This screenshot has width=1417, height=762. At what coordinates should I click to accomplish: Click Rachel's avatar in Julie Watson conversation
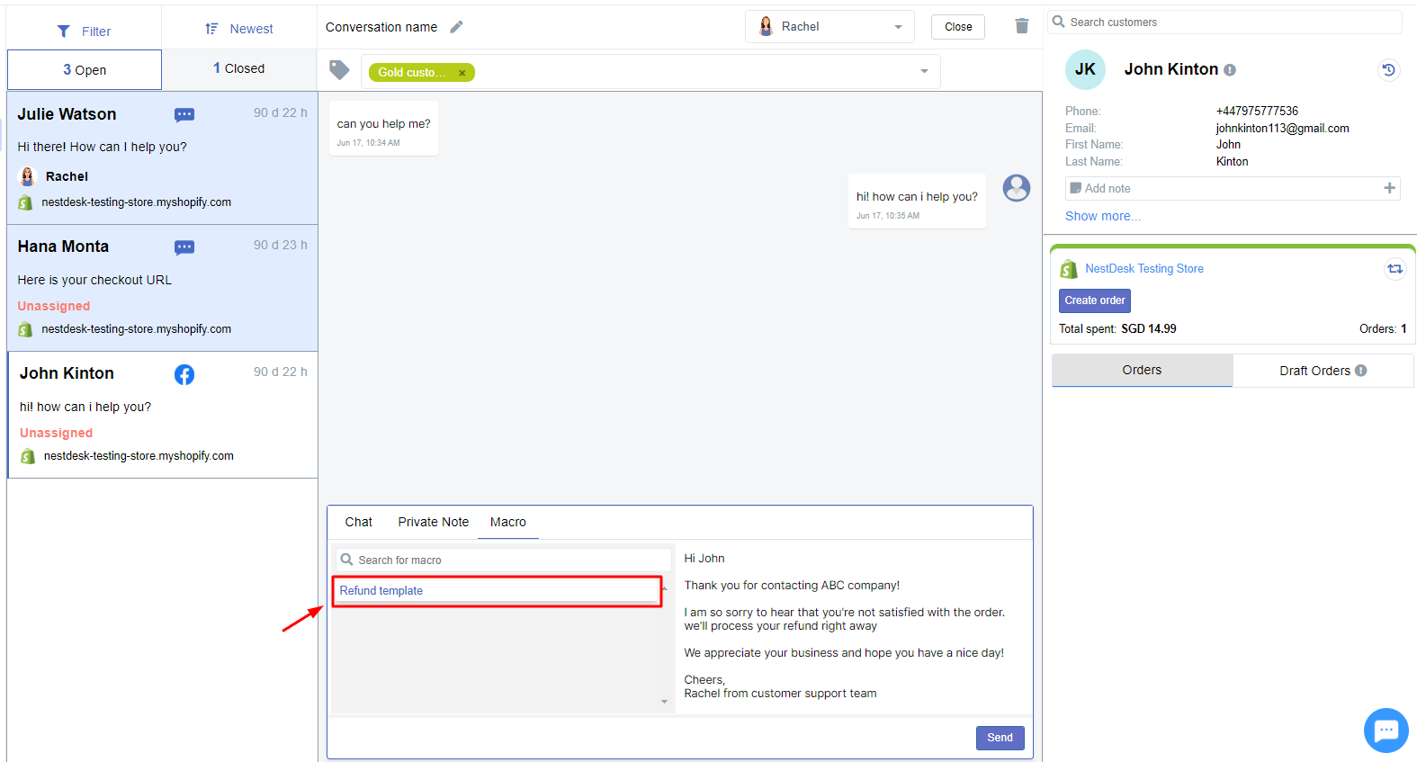click(x=28, y=176)
